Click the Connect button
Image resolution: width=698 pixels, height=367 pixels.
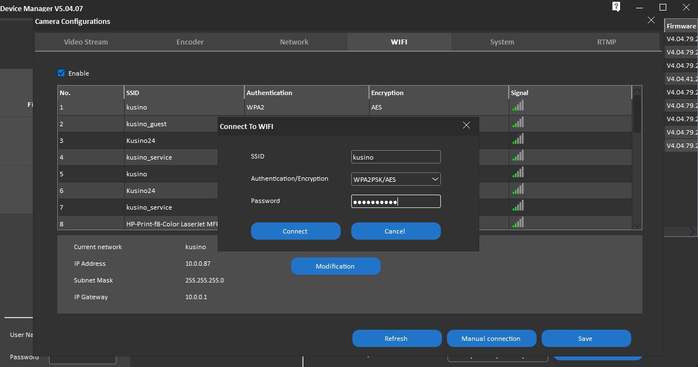(296, 231)
